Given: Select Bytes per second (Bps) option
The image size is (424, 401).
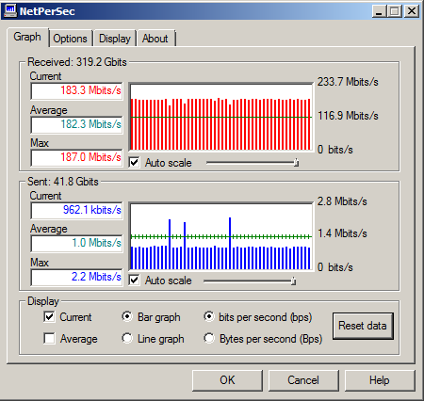Looking at the screenshot, I should 209,338.
